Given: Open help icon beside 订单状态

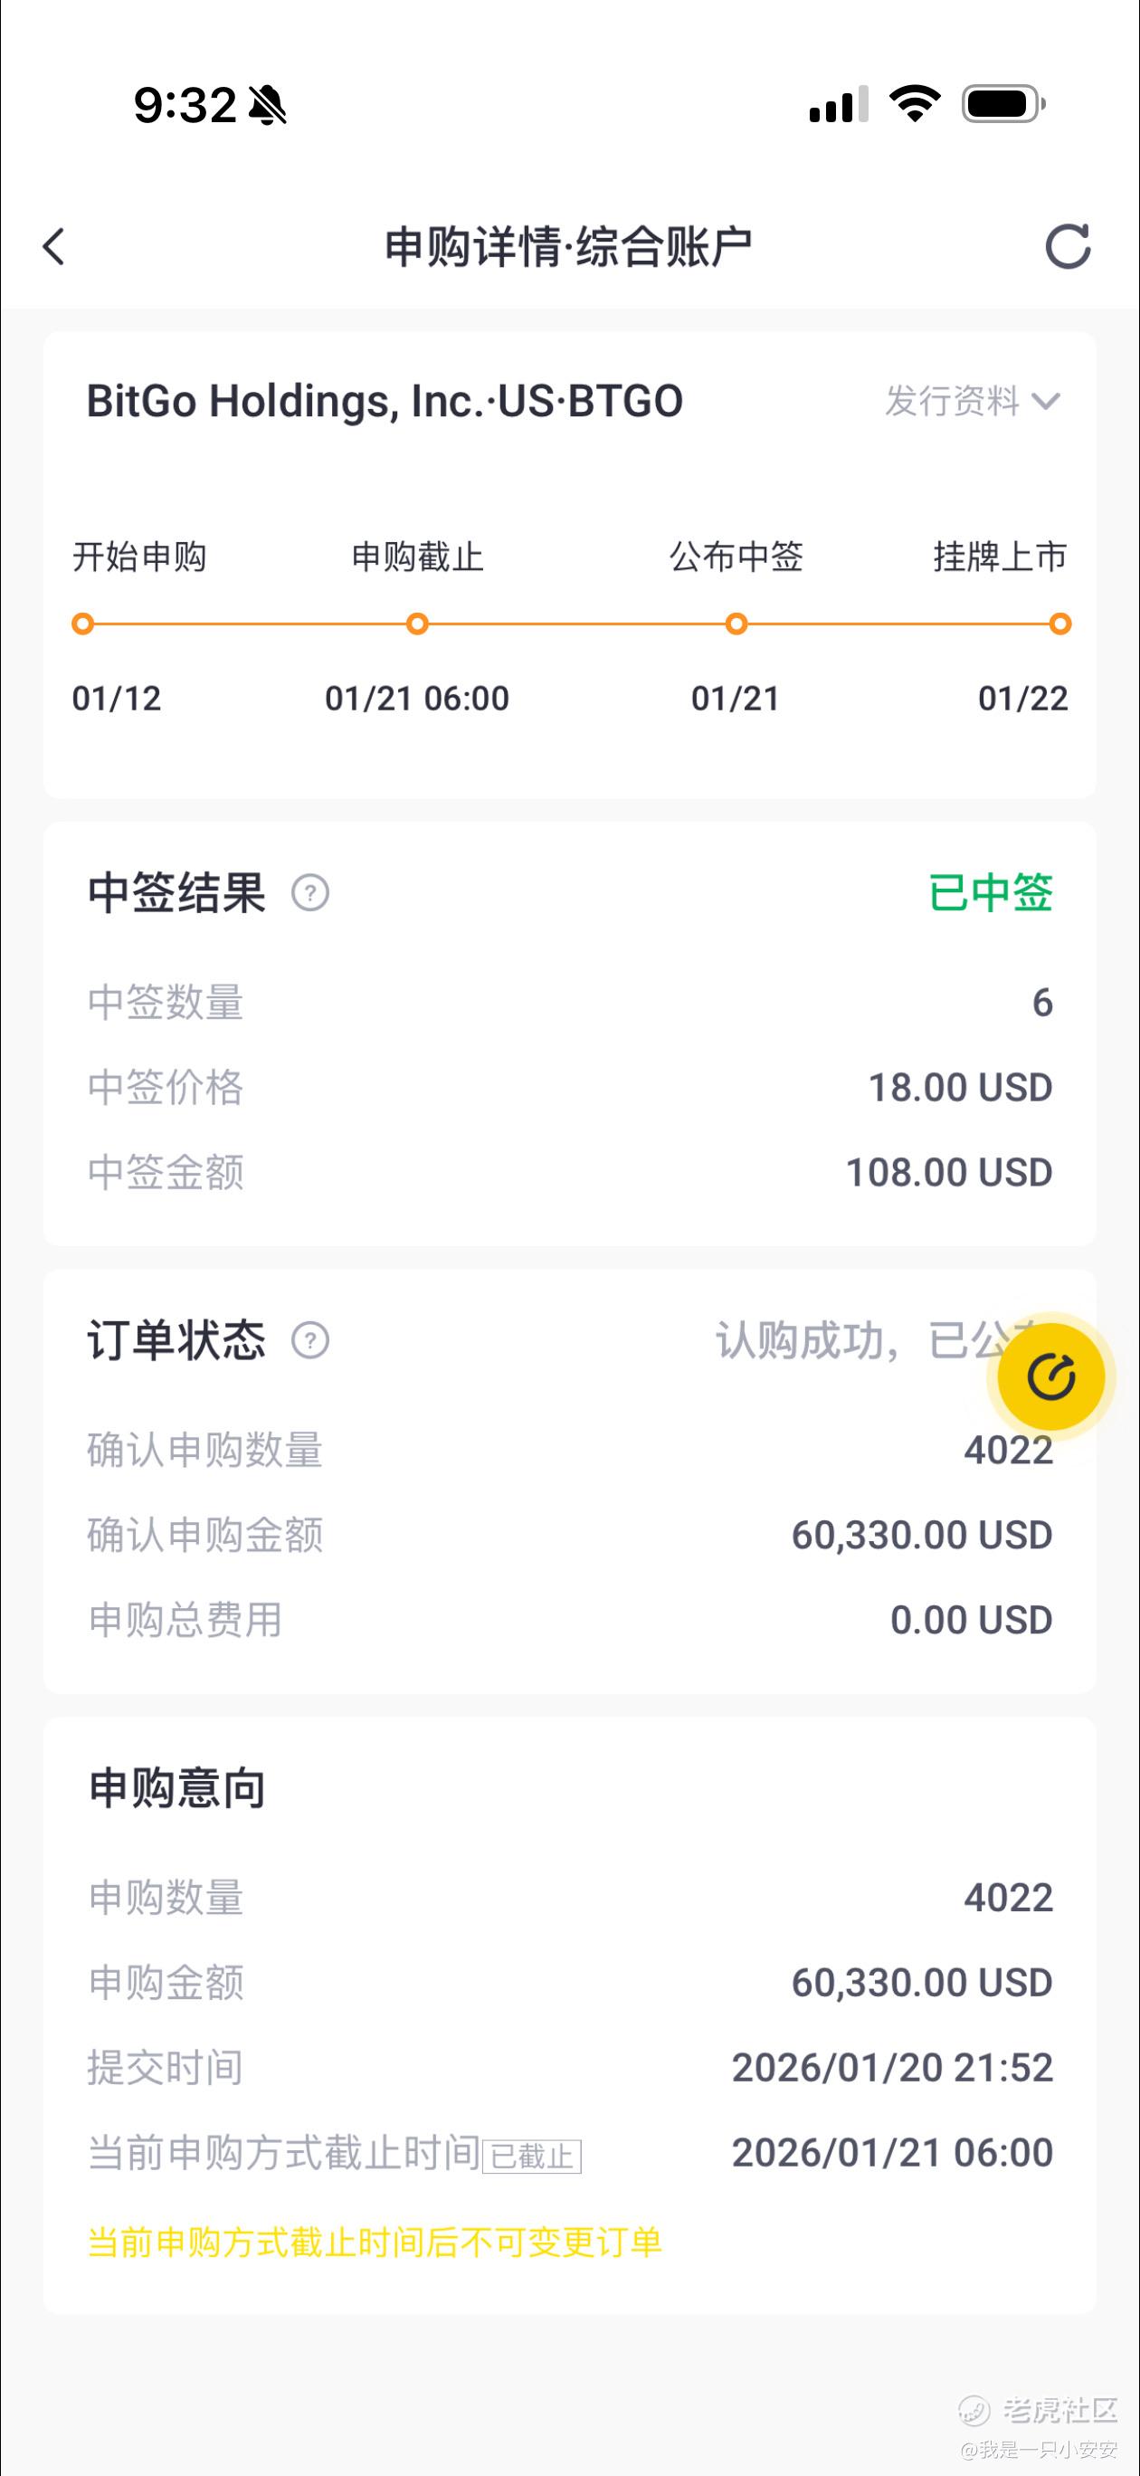Looking at the screenshot, I should [x=310, y=1340].
